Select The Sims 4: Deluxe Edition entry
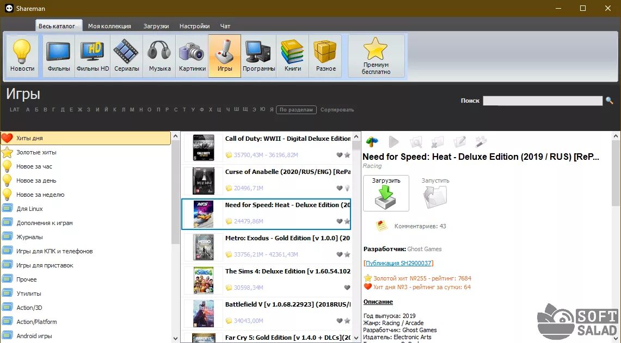Image resolution: width=621 pixels, height=343 pixels. tap(266, 280)
